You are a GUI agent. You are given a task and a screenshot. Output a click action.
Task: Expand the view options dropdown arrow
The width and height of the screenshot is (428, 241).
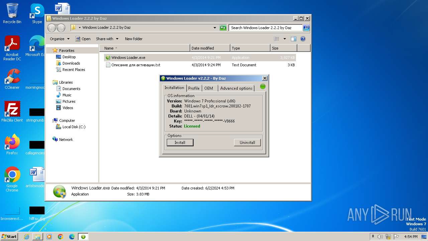click(285, 39)
